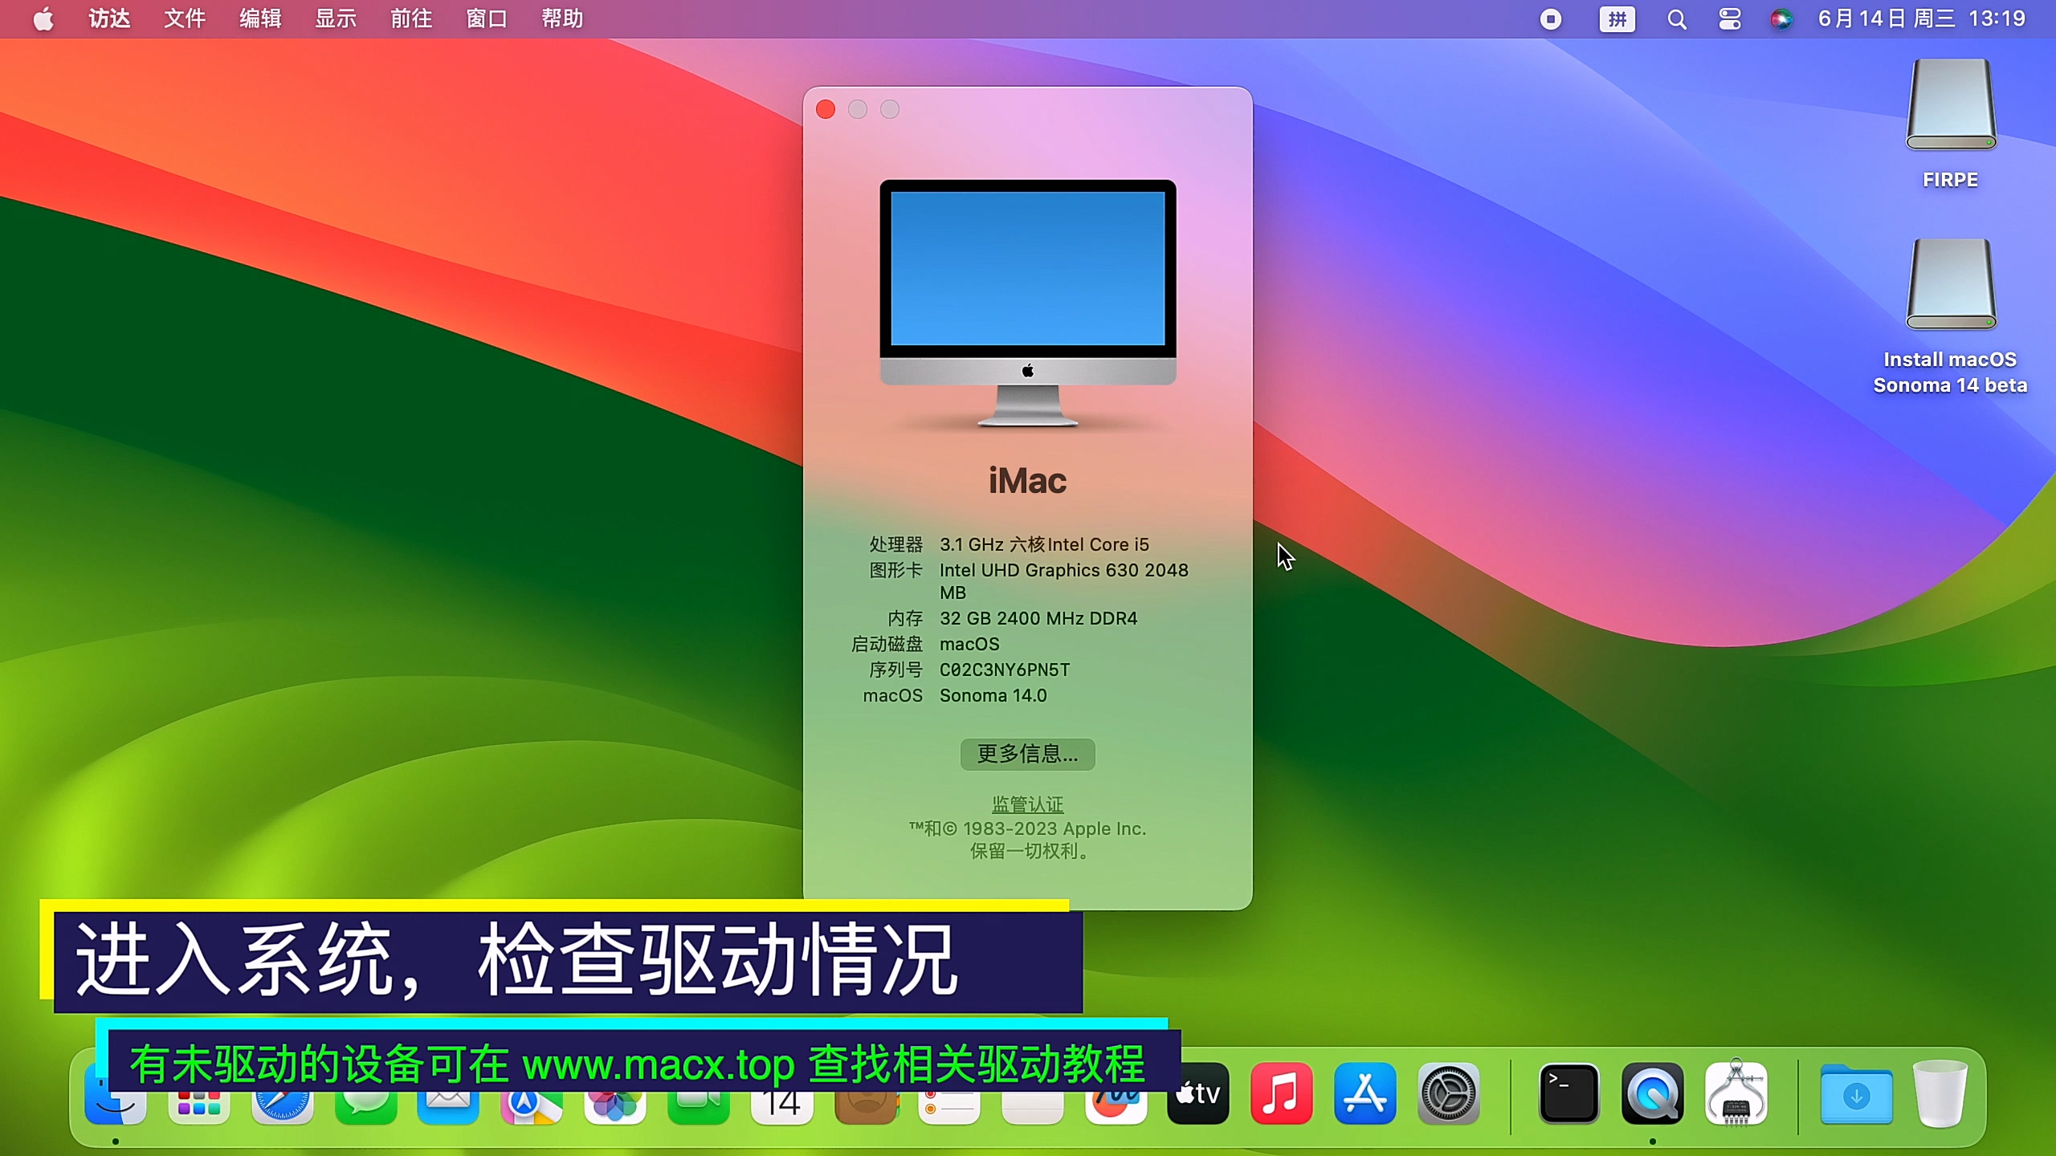Open the 文件 menu

184,19
